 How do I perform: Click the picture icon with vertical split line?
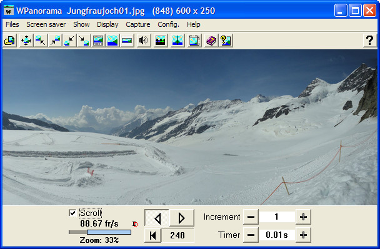(x=177, y=41)
